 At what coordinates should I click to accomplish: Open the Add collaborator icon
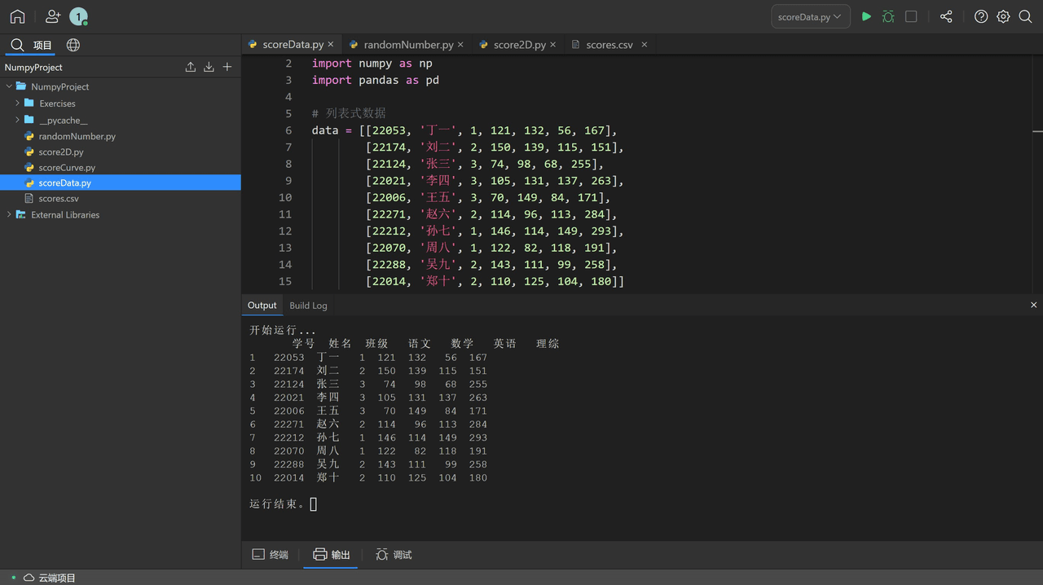(x=52, y=15)
